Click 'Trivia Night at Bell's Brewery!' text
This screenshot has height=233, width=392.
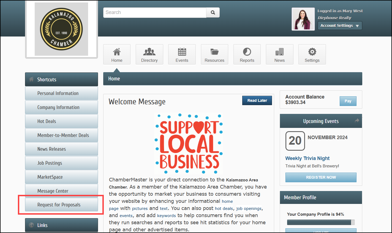click(x=312, y=166)
